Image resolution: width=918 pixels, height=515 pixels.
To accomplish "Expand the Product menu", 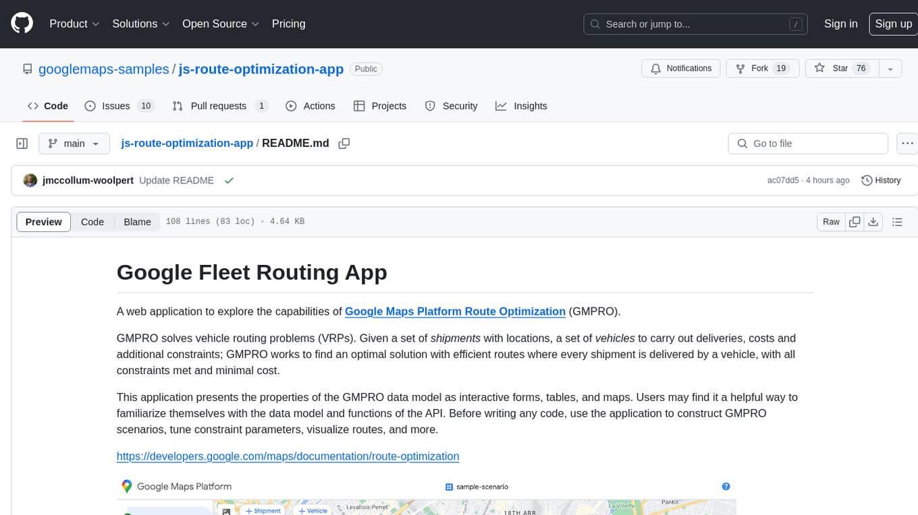I will [74, 24].
